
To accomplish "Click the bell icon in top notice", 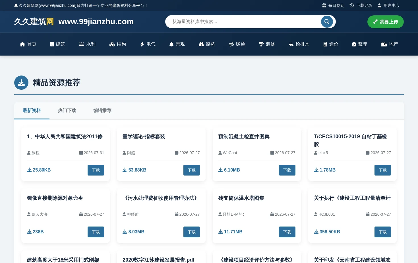I will click(x=16, y=5).
